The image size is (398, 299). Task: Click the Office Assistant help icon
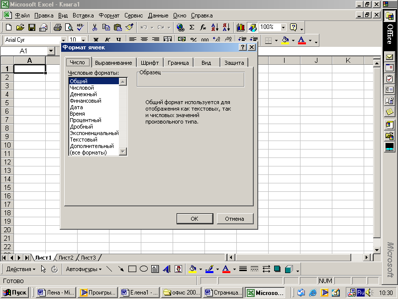(293, 27)
